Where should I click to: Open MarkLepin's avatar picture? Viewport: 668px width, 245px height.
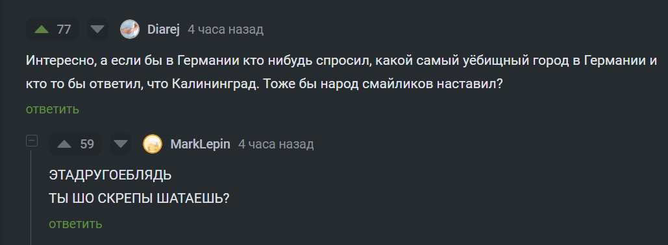[153, 144]
